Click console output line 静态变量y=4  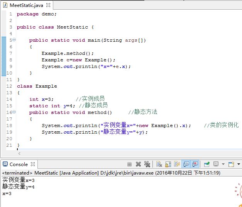point(19,187)
